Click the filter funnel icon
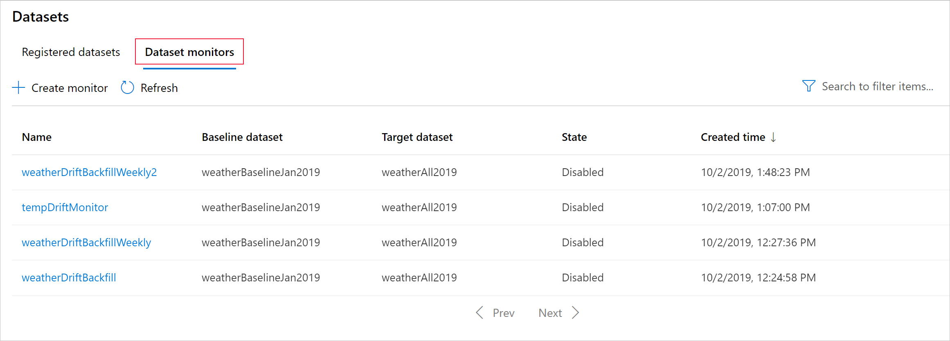Image resolution: width=950 pixels, height=341 pixels. click(808, 86)
